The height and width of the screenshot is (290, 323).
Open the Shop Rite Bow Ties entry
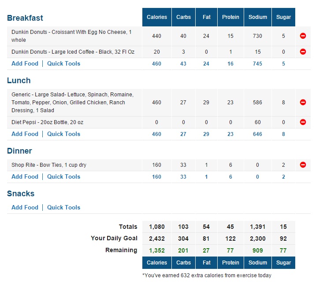coord(48,165)
